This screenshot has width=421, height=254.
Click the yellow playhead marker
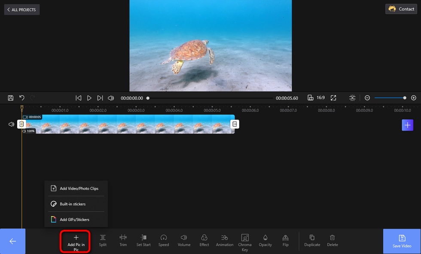22,108
